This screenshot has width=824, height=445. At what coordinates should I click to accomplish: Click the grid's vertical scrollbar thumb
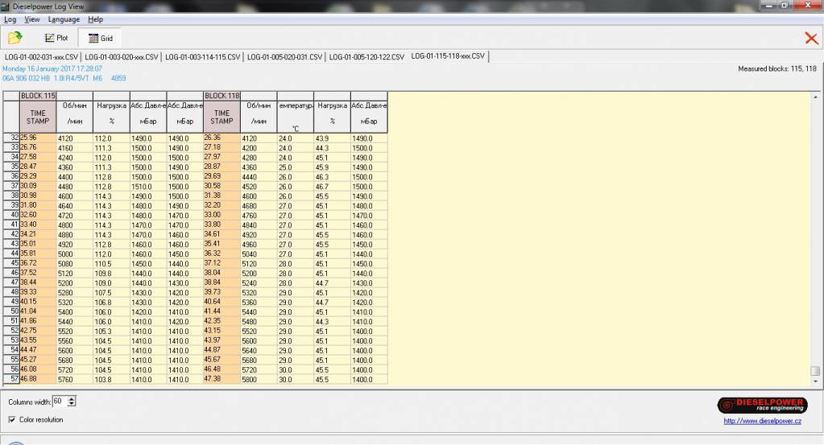(x=815, y=371)
